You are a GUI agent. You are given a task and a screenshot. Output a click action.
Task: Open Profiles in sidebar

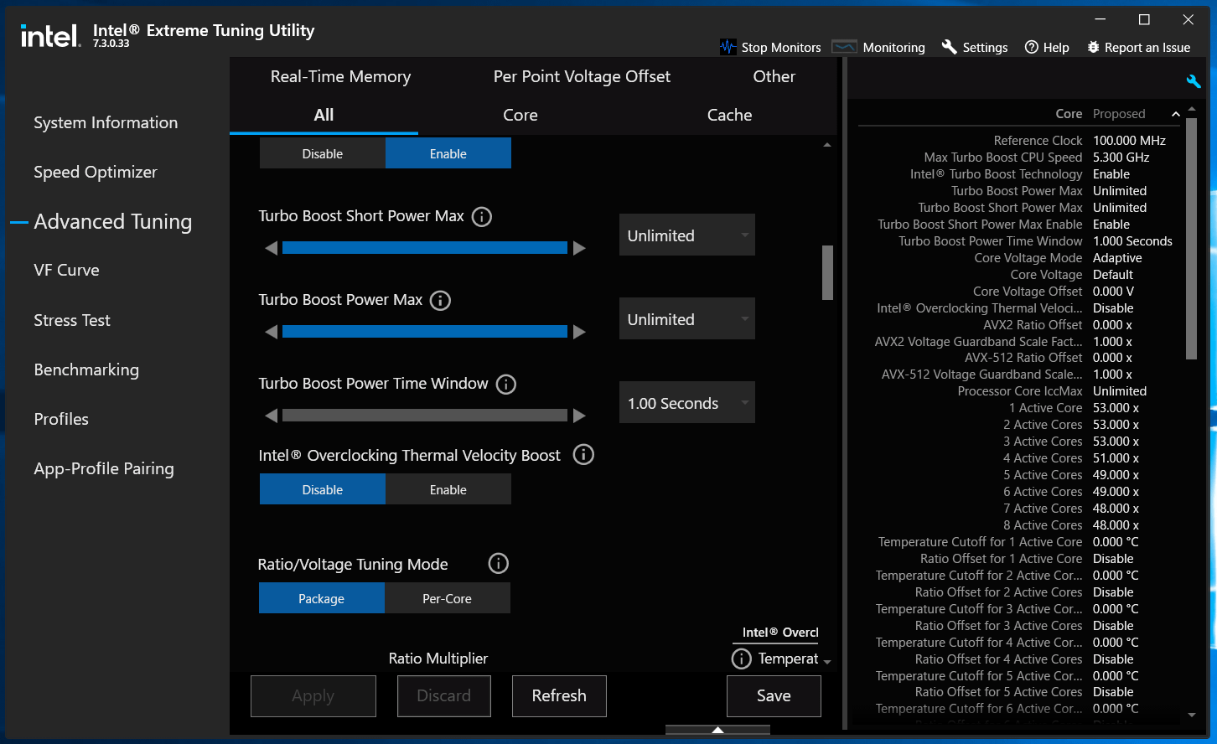61,419
